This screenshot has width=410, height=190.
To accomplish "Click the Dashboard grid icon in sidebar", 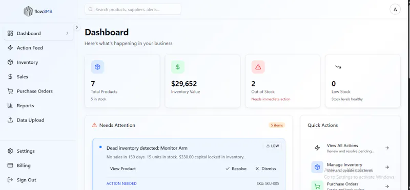I will pos(10,33).
